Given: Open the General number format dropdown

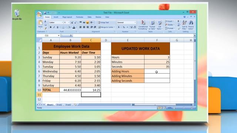Looking at the screenshot, I should (x=135, y=23).
